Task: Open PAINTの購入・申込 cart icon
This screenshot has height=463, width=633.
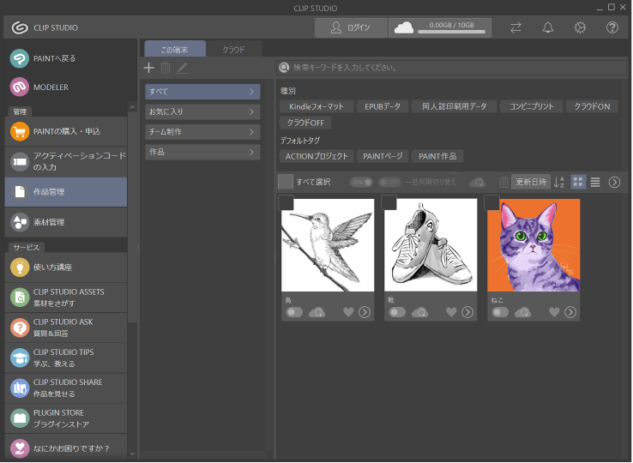Action: pos(20,131)
